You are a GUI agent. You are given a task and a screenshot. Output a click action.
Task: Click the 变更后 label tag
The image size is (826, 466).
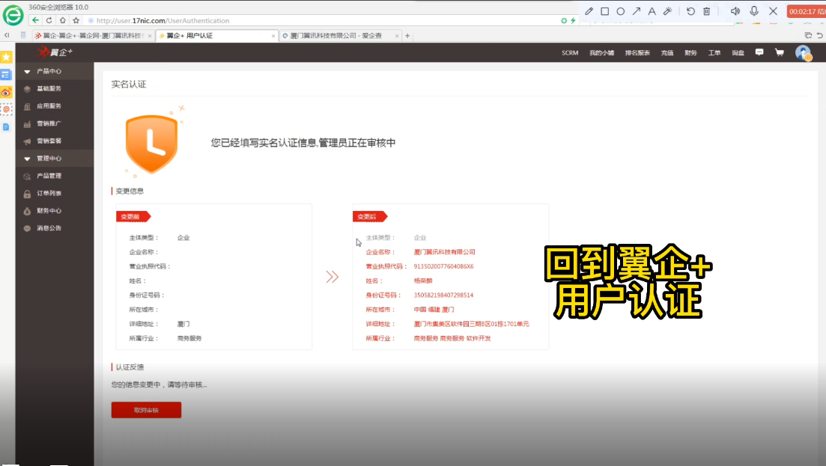(369, 217)
